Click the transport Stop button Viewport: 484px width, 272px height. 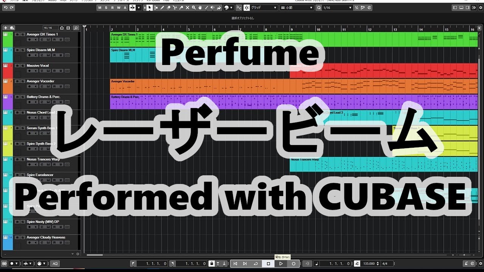pyautogui.click(x=268, y=264)
